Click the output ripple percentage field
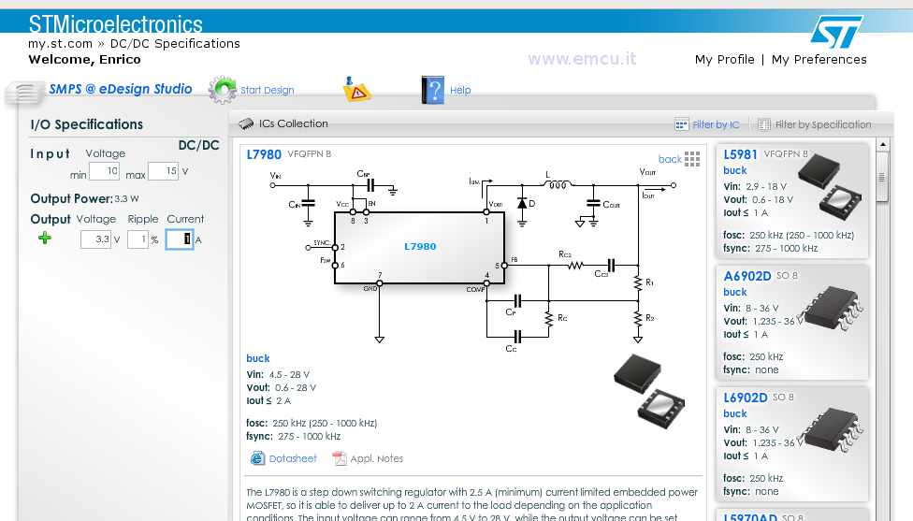The width and height of the screenshot is (913, 521). point(138,239)
